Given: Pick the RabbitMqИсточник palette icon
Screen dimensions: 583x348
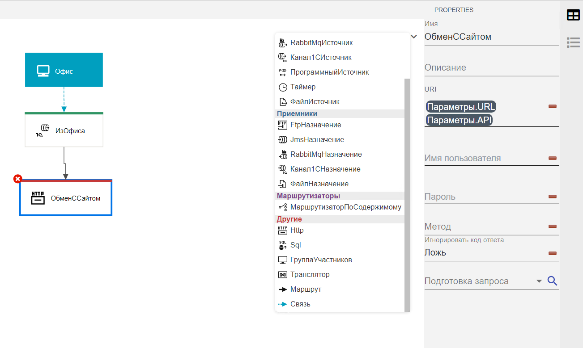Looking at the screenshot, I should (x=283, y=43).
